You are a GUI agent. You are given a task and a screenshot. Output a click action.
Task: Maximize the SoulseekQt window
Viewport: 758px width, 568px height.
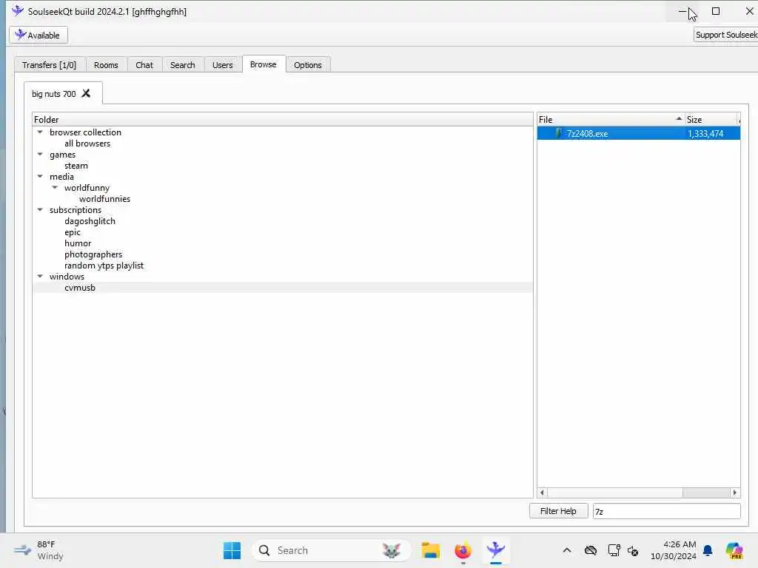point(716,11)
